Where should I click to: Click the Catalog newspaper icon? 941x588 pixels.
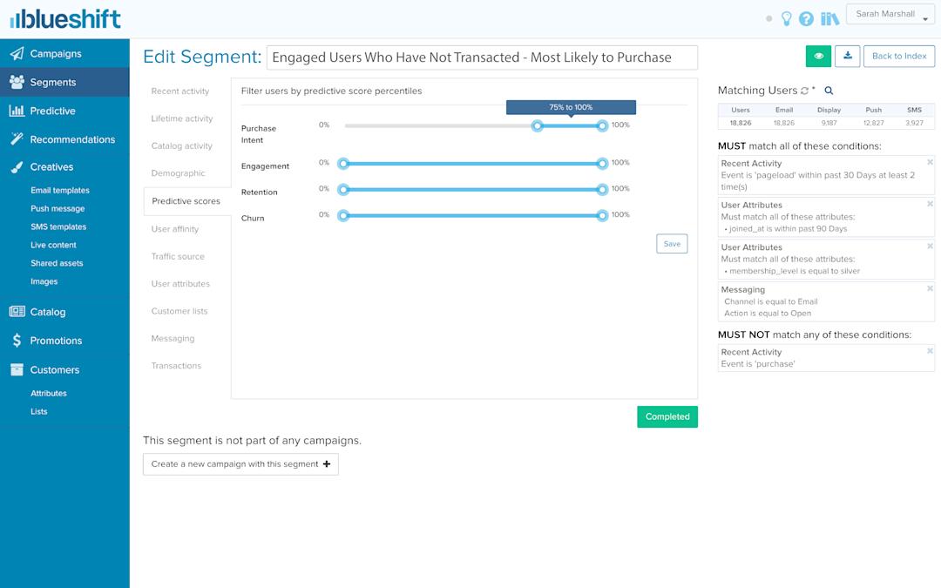pos(17,311)
